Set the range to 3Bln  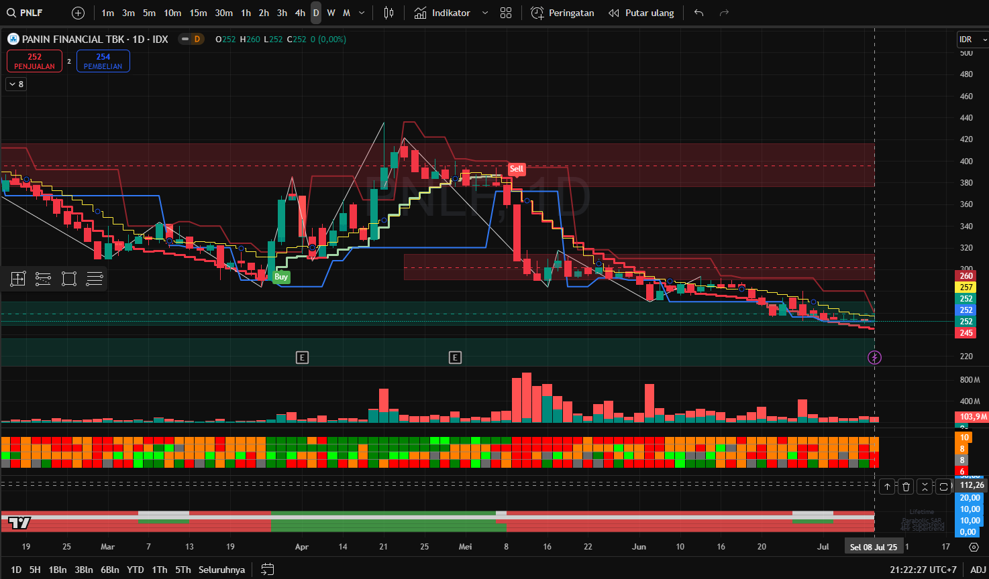point(84,570)
